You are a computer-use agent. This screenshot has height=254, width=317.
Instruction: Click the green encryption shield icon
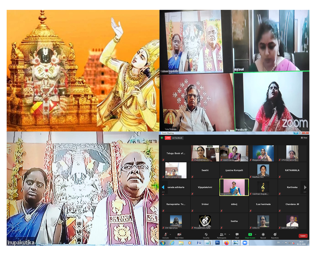[162, 138]
